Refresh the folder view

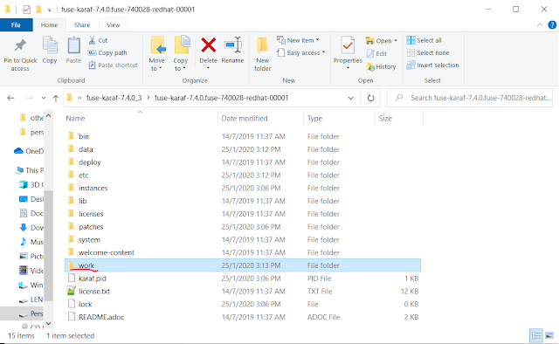coord(370,98)
